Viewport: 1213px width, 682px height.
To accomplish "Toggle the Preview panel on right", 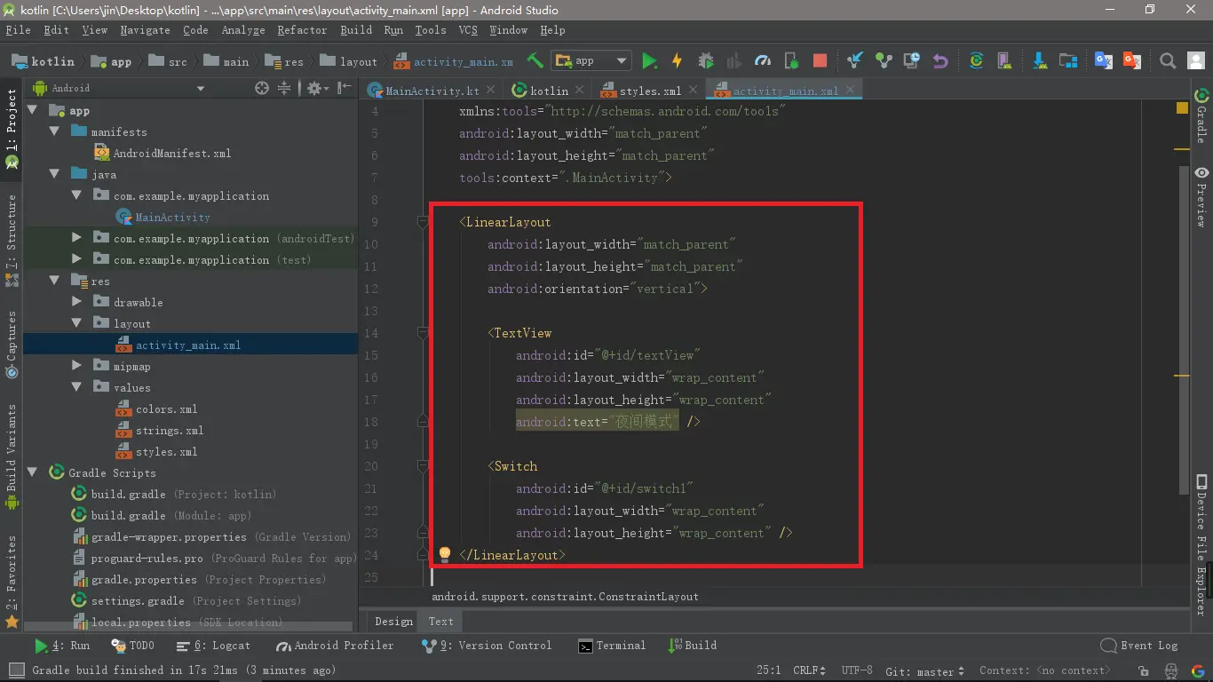I will [x=1201, y=196].
